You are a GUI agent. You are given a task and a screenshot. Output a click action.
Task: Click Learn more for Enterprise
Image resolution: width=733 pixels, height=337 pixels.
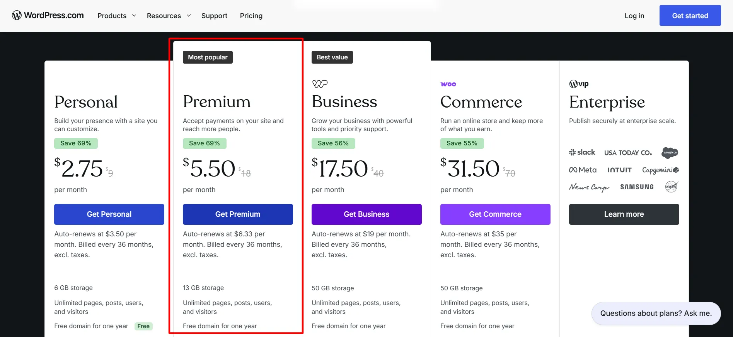click(624, 214)
